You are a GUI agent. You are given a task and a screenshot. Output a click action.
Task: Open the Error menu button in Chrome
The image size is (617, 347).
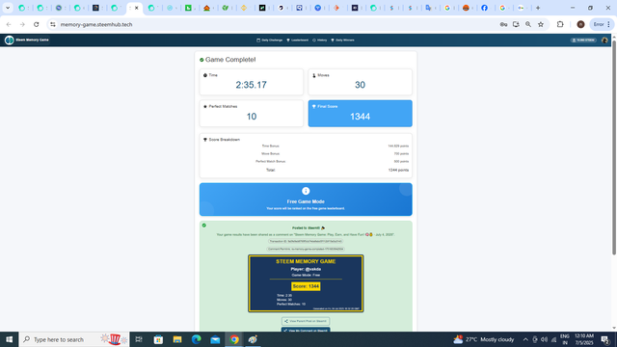pyautogui.click(x=602, y=24)
